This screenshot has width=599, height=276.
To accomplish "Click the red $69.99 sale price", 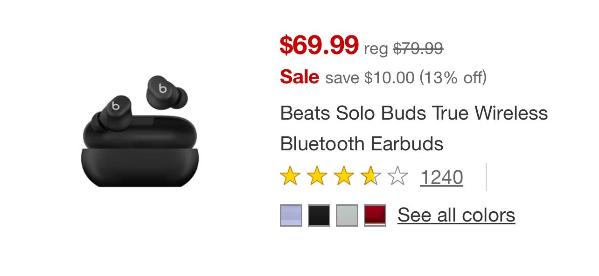I will pyautogui.click(x=319, y=45).
